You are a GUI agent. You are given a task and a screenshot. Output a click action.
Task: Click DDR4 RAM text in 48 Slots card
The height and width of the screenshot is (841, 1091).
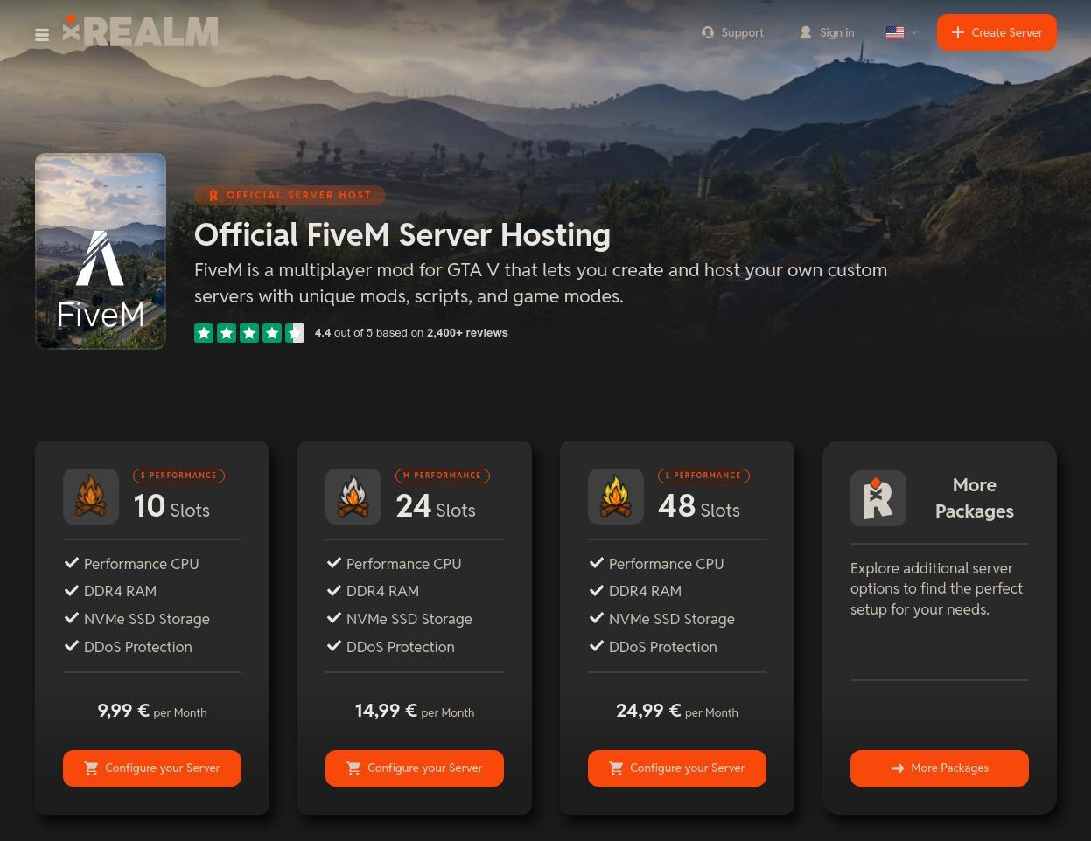(x=645, y=591)
